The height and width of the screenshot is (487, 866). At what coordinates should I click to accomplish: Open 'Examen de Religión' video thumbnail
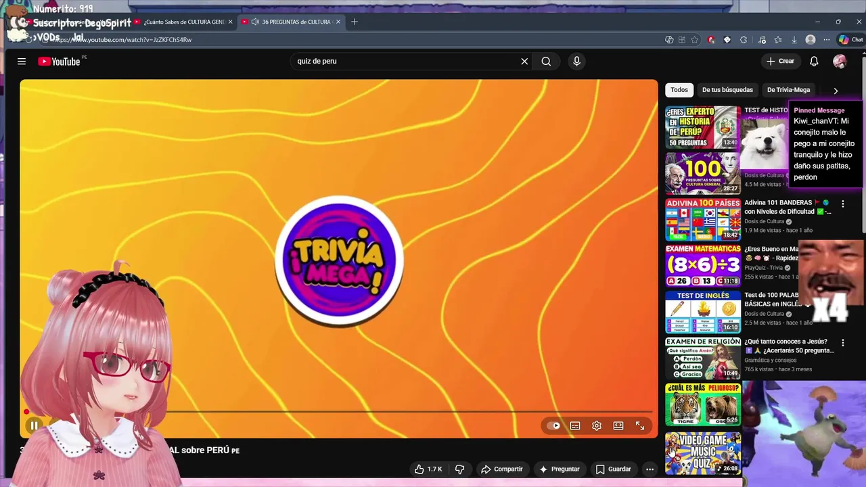pyautogui.click(x=703, y=358)
